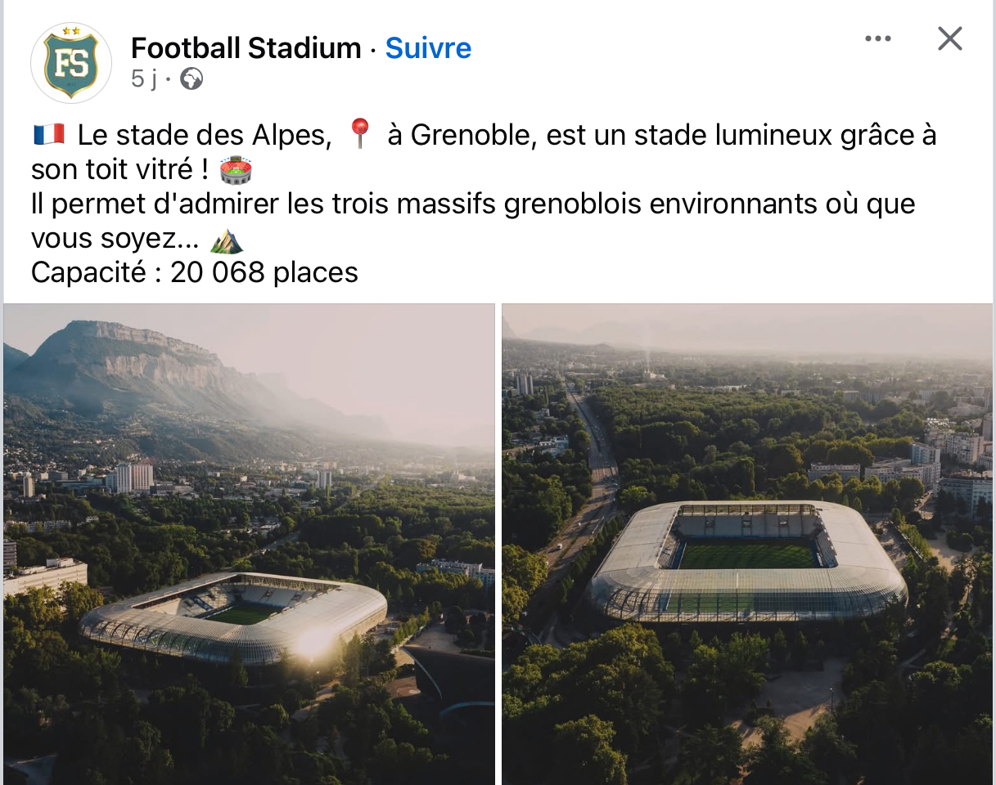Dismiss the post with the X button
Image resolution: width=996 pixels, height=785 pixels.
[x=949, y=38]
